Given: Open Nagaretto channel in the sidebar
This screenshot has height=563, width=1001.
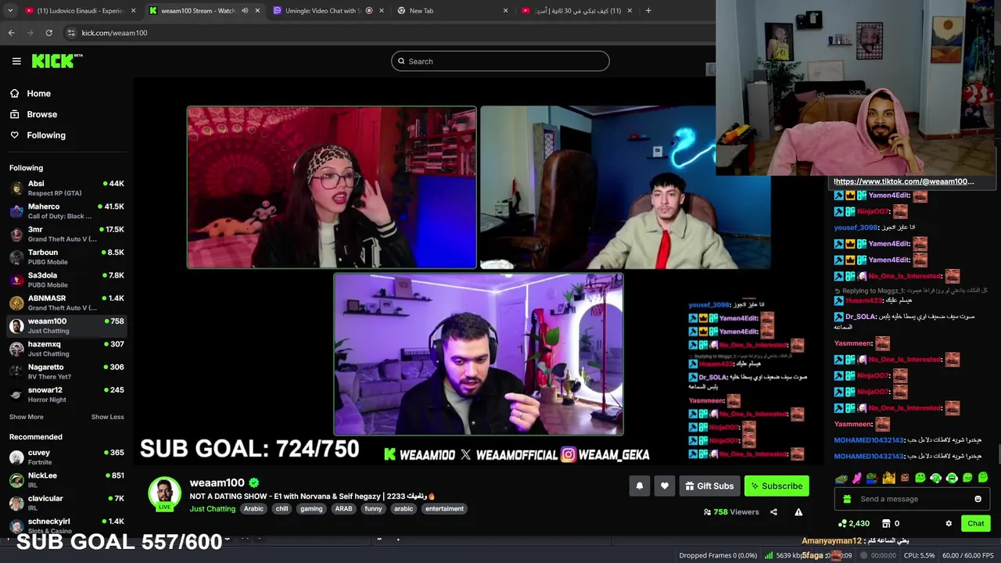Looking at the screenshot, I should point(66,371).
